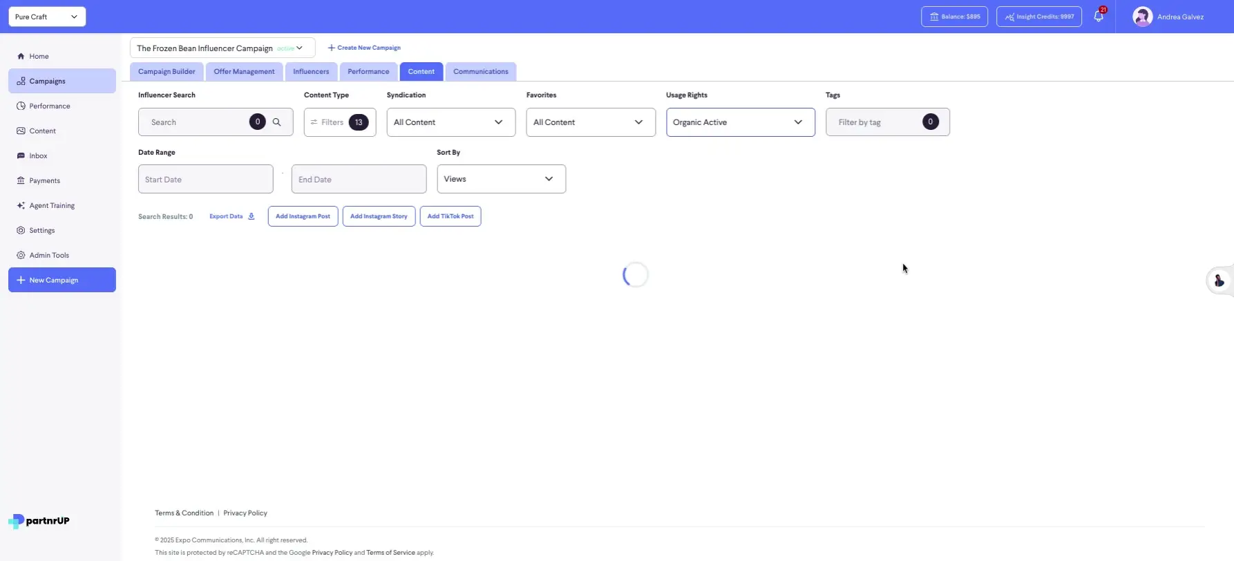Open the Performance sidebar chart icon
The height and width of the screenshot is (561, 1234).
[21, 106]
